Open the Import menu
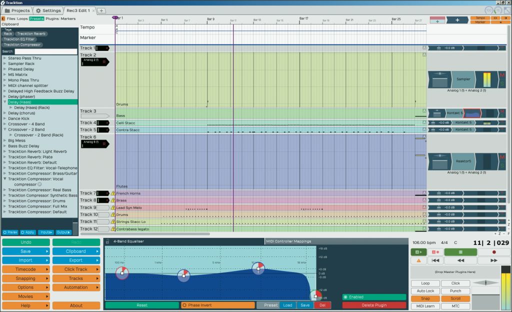 (x=26, y=260)
